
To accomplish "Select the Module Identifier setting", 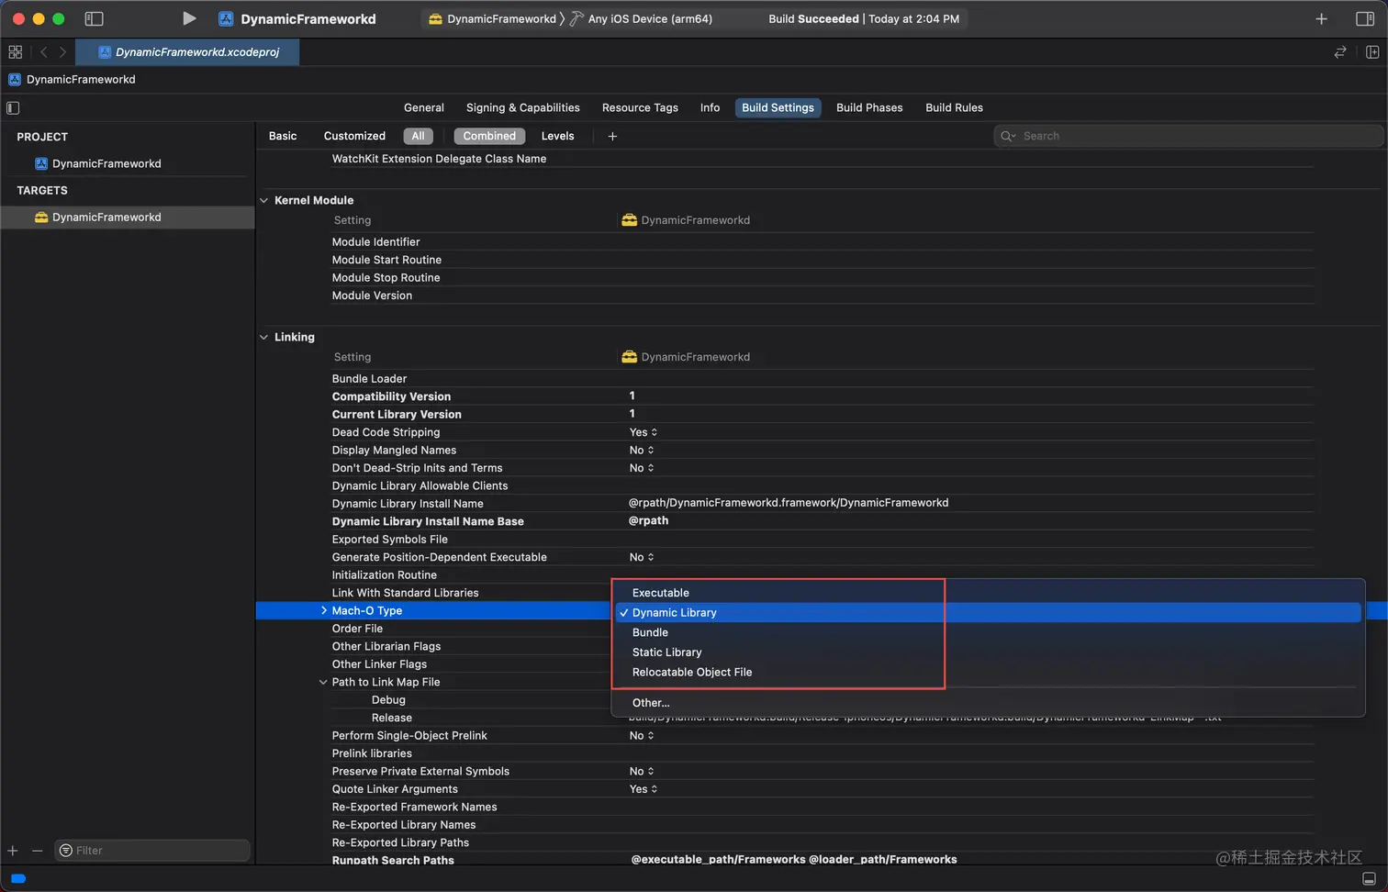I will 375,242.
